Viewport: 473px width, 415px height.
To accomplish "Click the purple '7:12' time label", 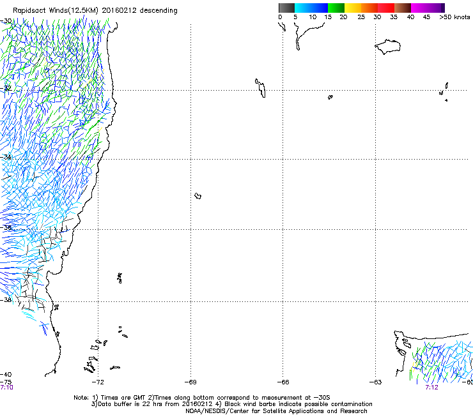I will point(431,388).
